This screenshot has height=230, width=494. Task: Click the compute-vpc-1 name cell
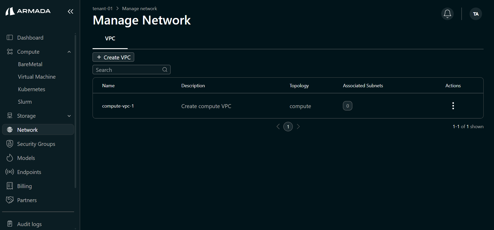pyautogui.click(x=118, y=106)
